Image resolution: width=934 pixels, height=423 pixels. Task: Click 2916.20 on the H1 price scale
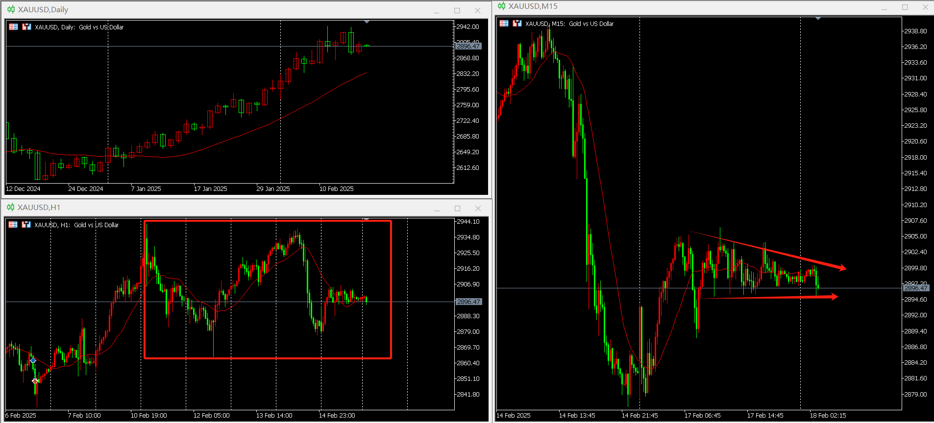(x=468, y=268)
